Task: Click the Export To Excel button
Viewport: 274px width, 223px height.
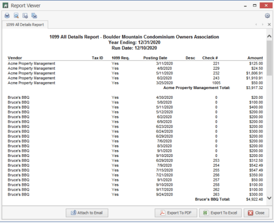Action: tap(220, 213)
